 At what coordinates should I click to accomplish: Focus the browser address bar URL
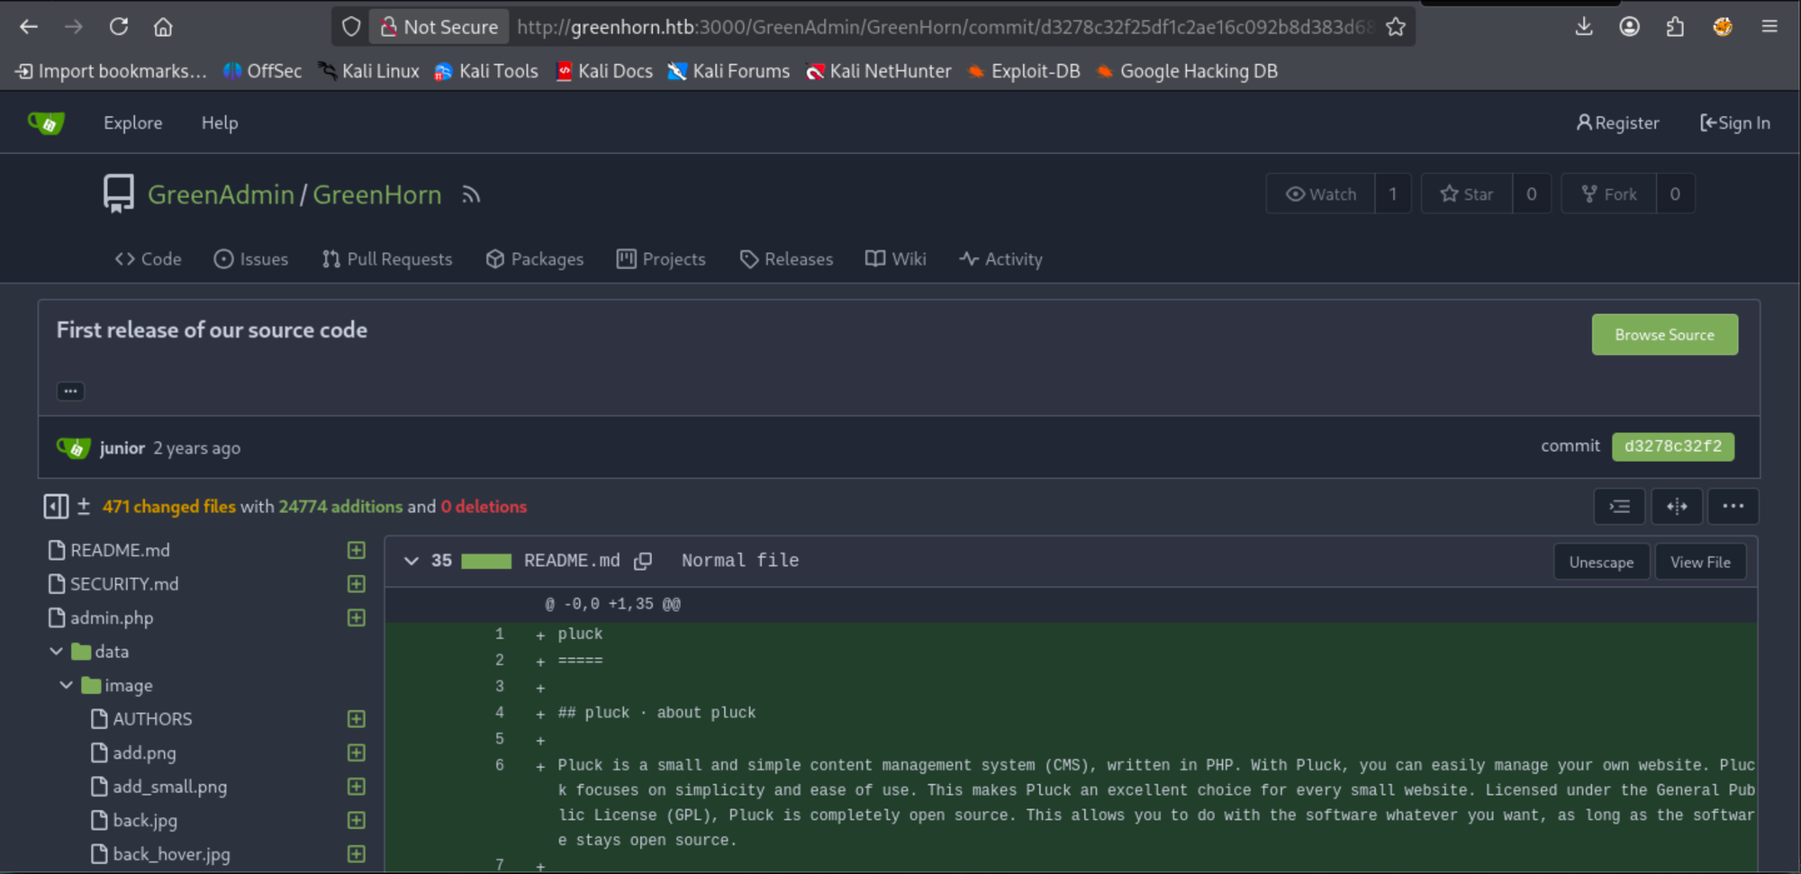click(x=946, y=27)
